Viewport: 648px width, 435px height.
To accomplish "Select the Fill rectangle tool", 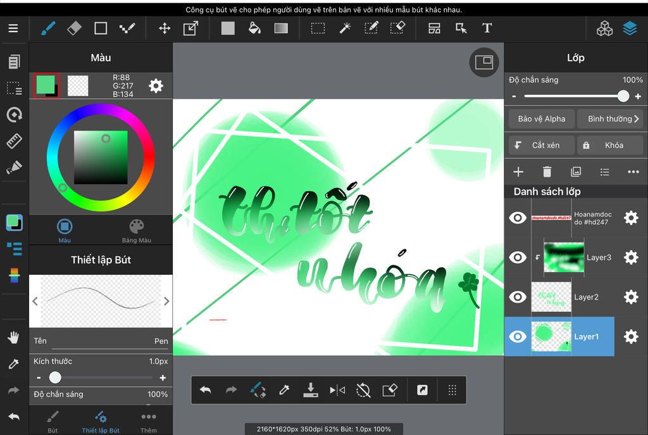I will coord(228,28).
